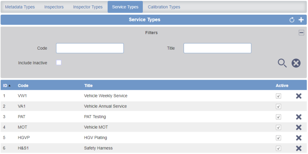The width and height of the screenshot is (308, 154).
Task: Clear filters with the circled X icon
Action: point(296,64)
